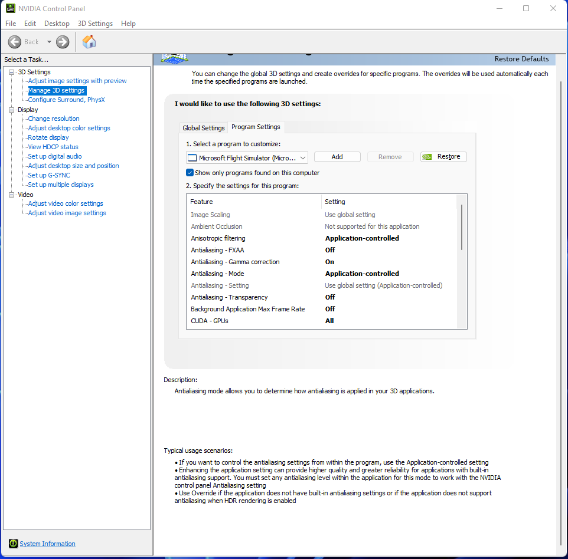
Task: Open the Back button dropdown arrow
Action: click(49, 42)
